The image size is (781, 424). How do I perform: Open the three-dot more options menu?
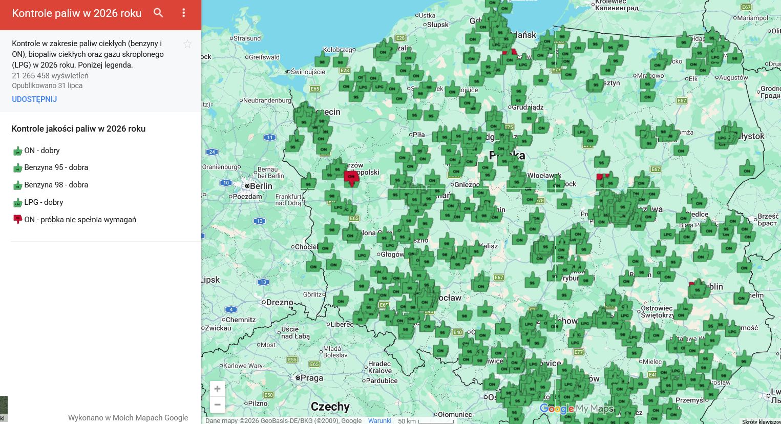click(x=183, y=13)
